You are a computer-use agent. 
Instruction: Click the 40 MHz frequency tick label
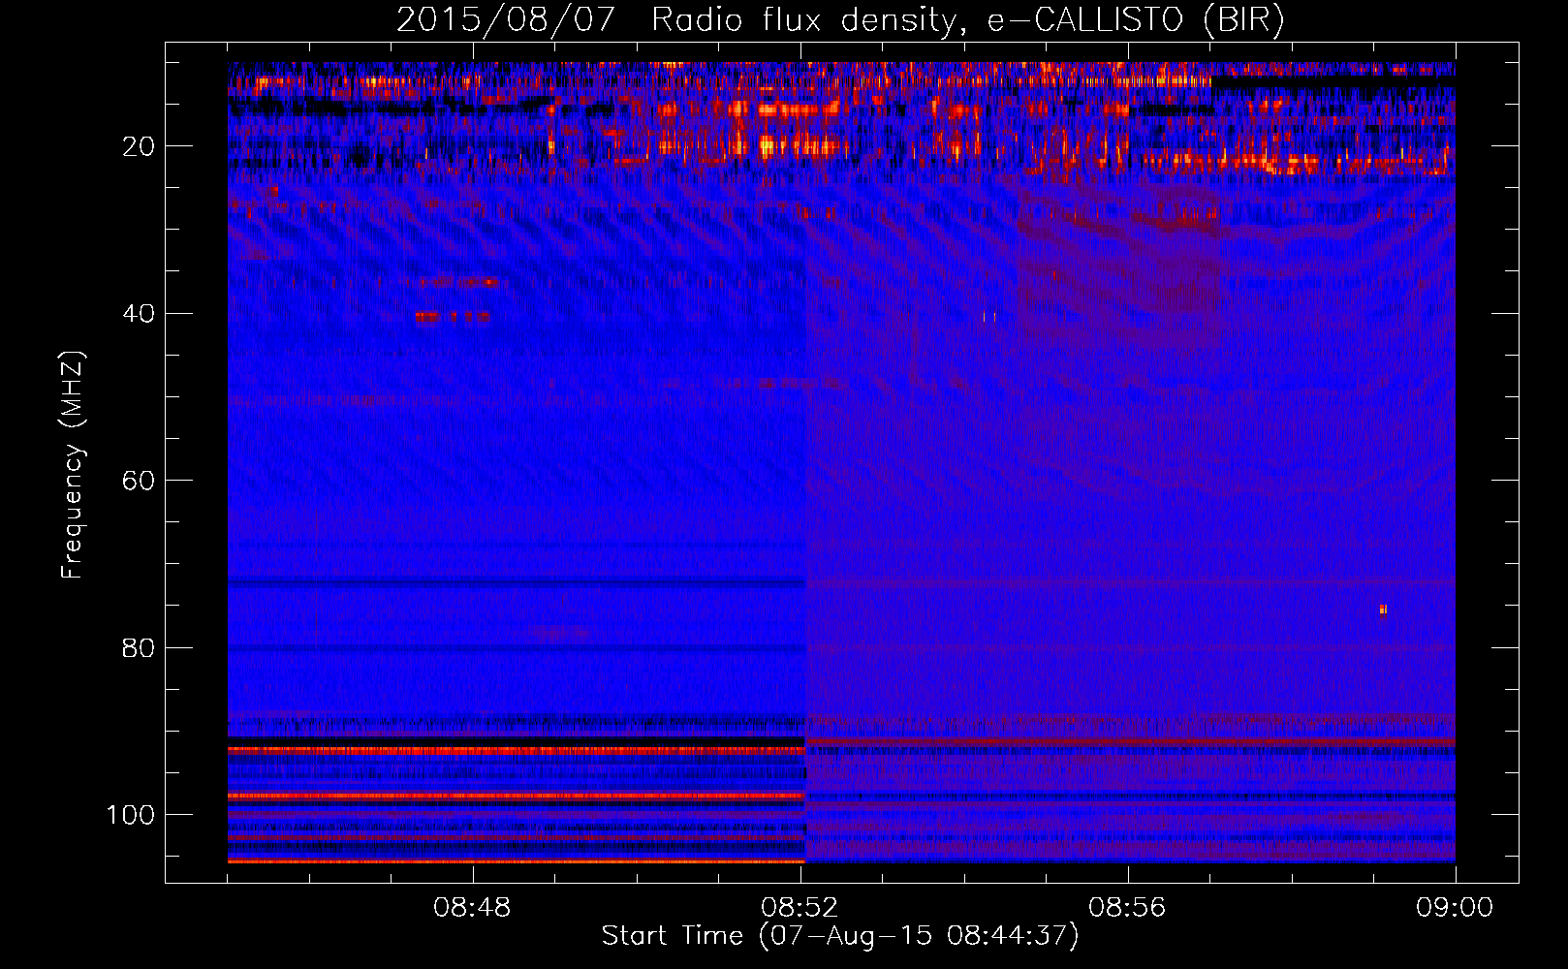click(x=139, y=314)
